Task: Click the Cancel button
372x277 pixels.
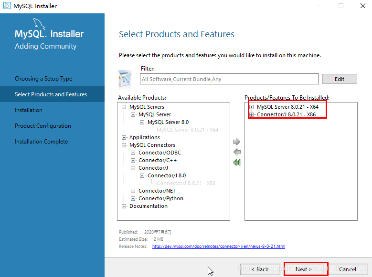Action: point(348,269)
